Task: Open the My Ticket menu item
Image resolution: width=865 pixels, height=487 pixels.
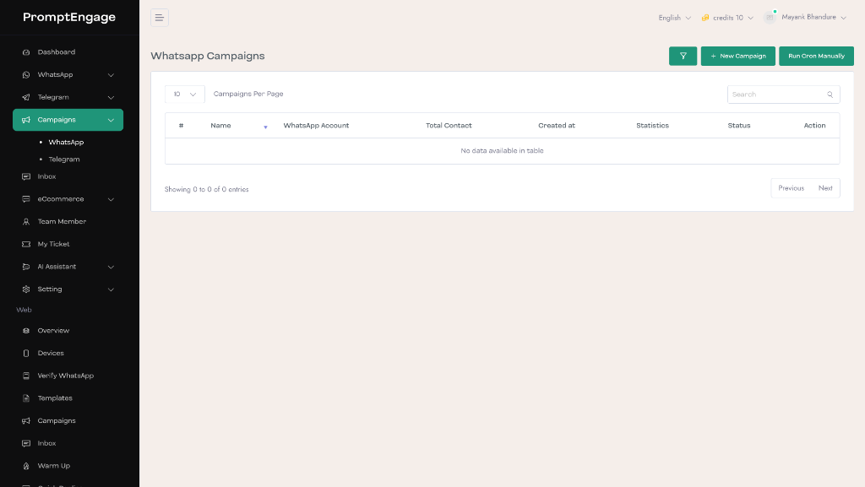Action: point(68,245)
